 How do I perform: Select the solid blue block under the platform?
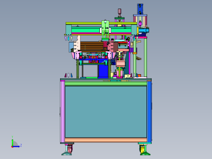tap(104, 71)
